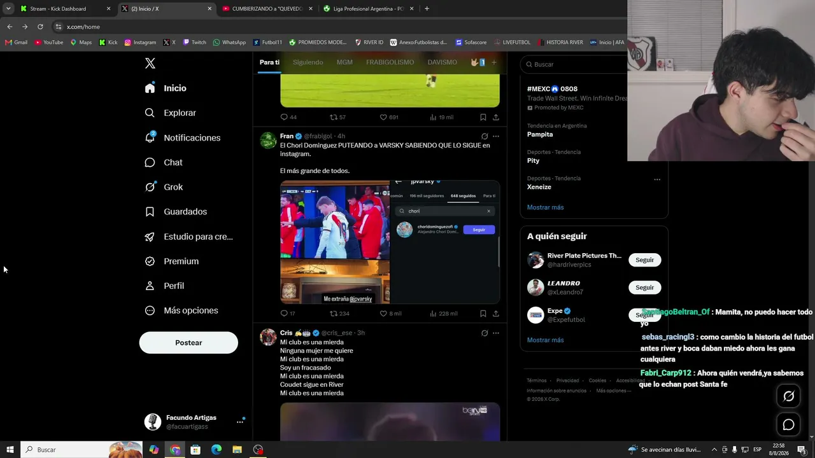Share the top post with 19 mil views
The image size is (815, 458).
tap(496, 117)
